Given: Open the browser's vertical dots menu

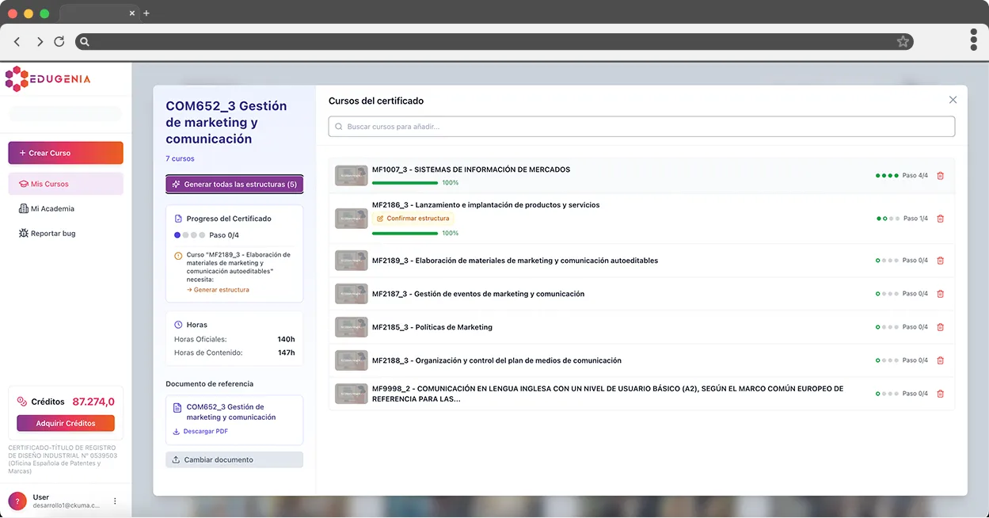Looking at the screenshot, I should click(973, 40).
